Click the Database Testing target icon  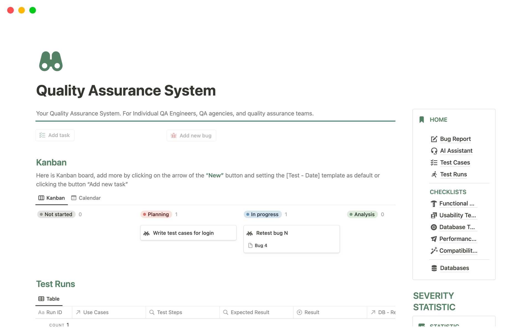434,227
